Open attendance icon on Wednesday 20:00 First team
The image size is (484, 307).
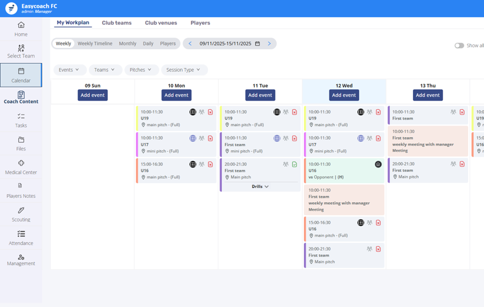pos(369,249)
